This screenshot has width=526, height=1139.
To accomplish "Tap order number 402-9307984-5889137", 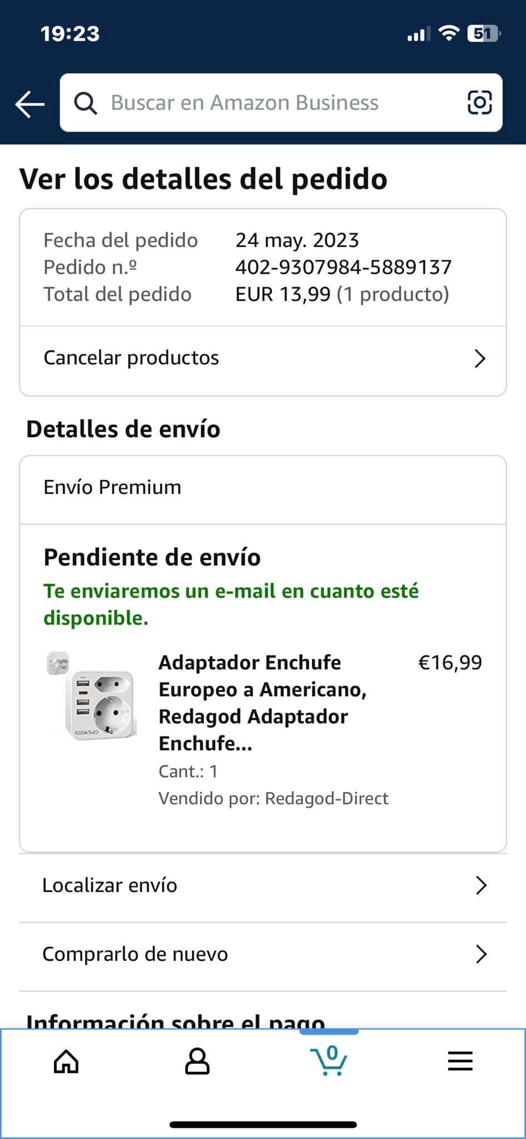I will point(343,268).
